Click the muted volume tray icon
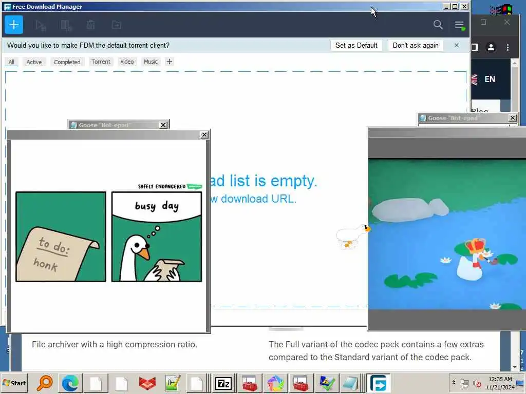Screen dimensions: 526x394 coord(477,383)
